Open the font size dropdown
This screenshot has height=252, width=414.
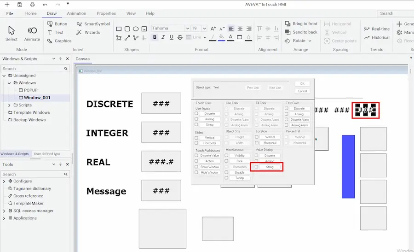pos(204,28)
